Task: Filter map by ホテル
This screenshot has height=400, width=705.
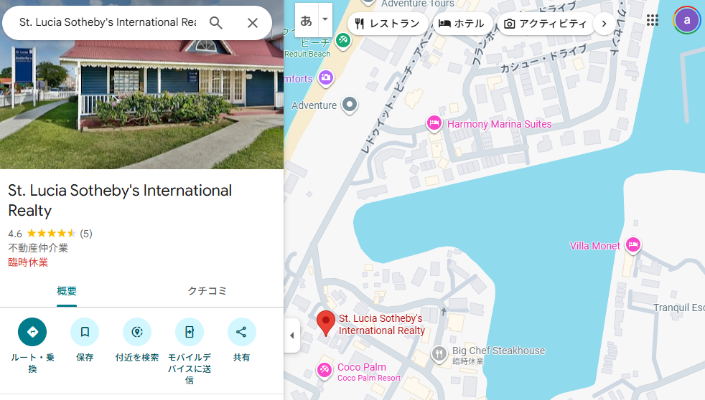Action: click(462, 24)
